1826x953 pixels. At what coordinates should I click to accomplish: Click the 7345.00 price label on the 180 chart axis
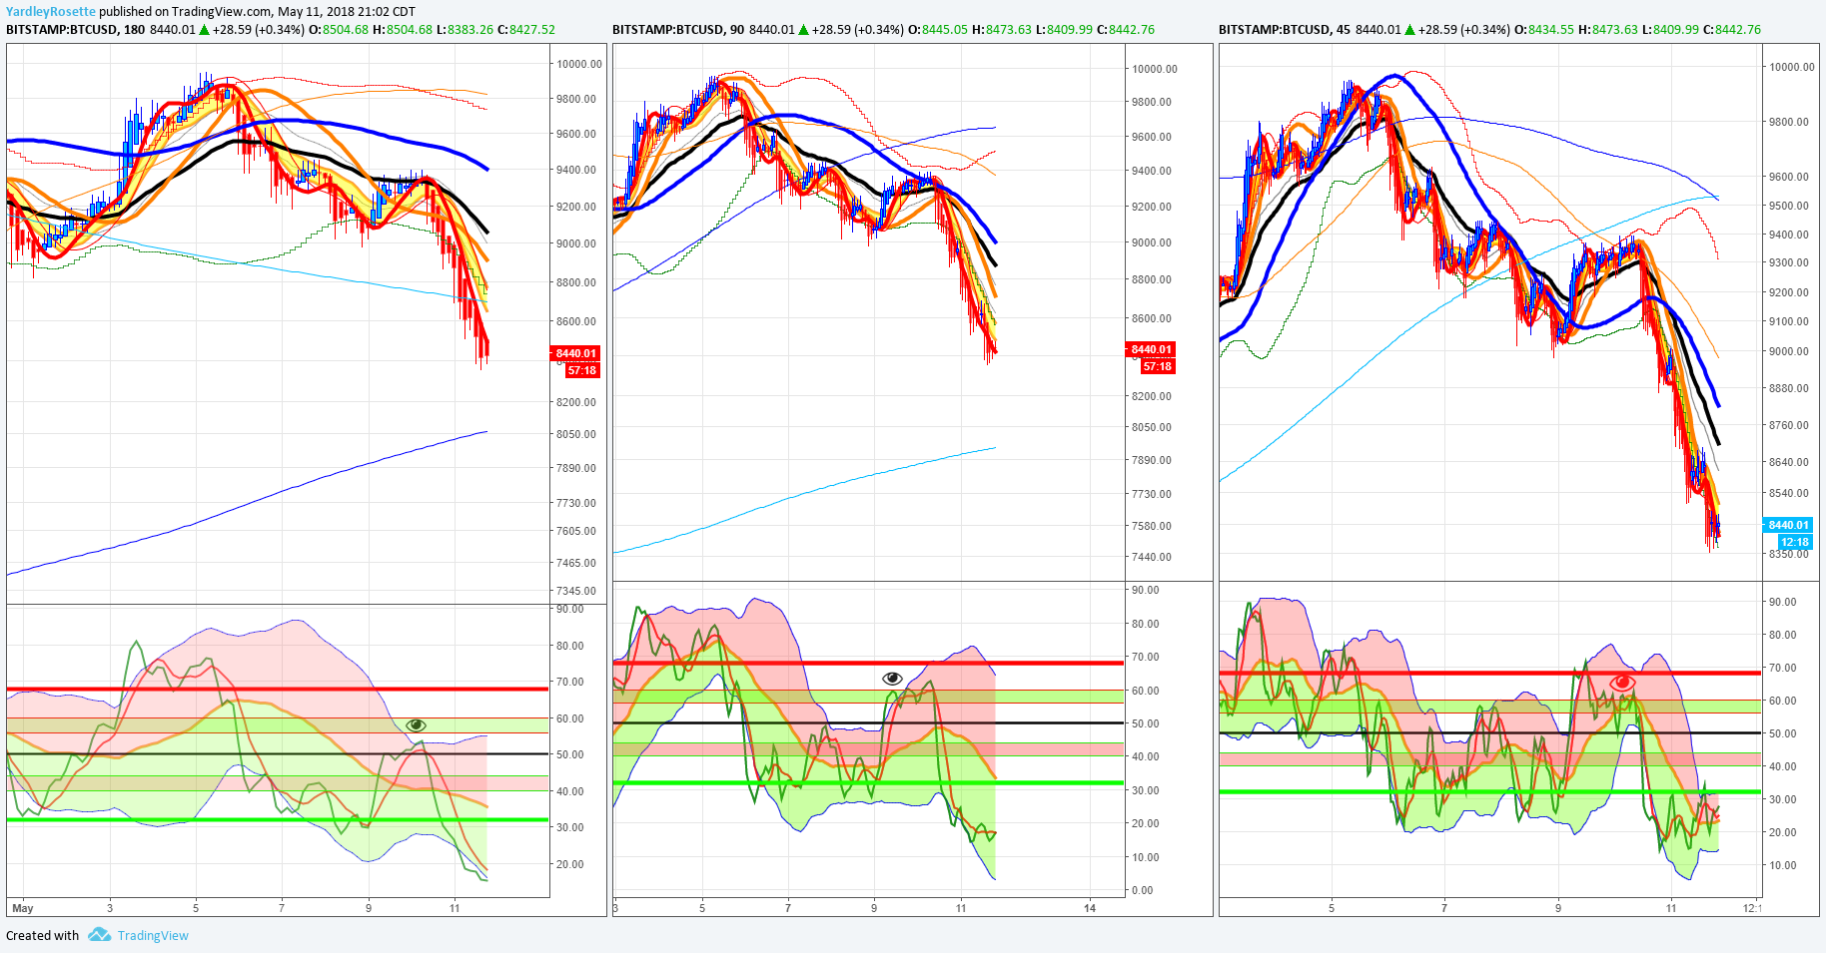click(x=576, y=591)
